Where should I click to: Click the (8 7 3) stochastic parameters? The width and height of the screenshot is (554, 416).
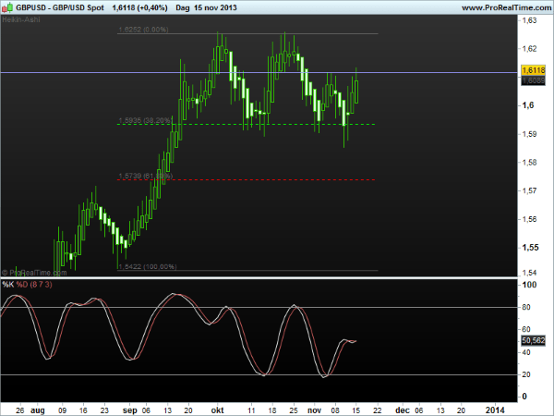41,285
